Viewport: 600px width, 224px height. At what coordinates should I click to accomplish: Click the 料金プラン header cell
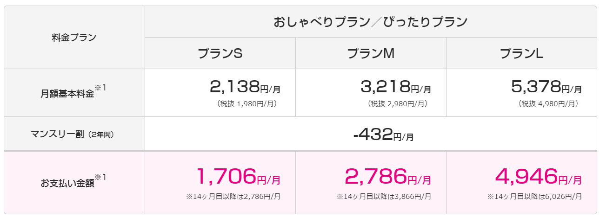(74, 38)
